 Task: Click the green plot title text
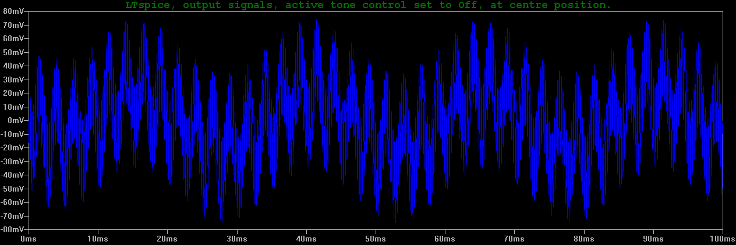[x=368, y=5]
